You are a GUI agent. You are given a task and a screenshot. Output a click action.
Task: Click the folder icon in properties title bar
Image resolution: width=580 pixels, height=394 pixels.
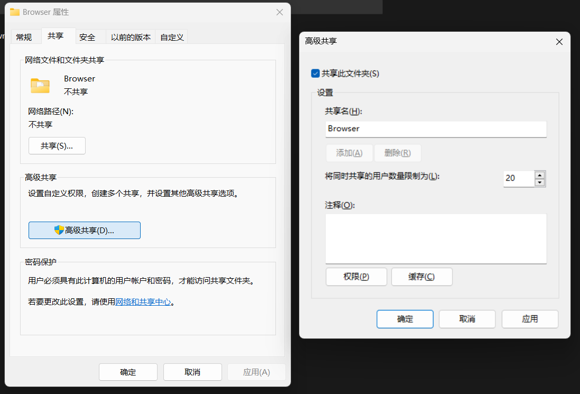point(15,12)
